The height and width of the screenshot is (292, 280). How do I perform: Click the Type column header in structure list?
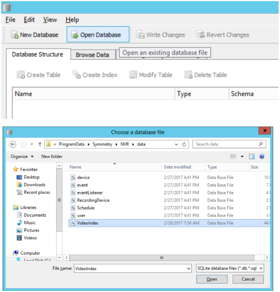pos(202,94)
